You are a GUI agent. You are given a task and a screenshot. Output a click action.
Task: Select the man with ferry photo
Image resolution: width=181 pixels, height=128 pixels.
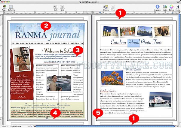59,83
